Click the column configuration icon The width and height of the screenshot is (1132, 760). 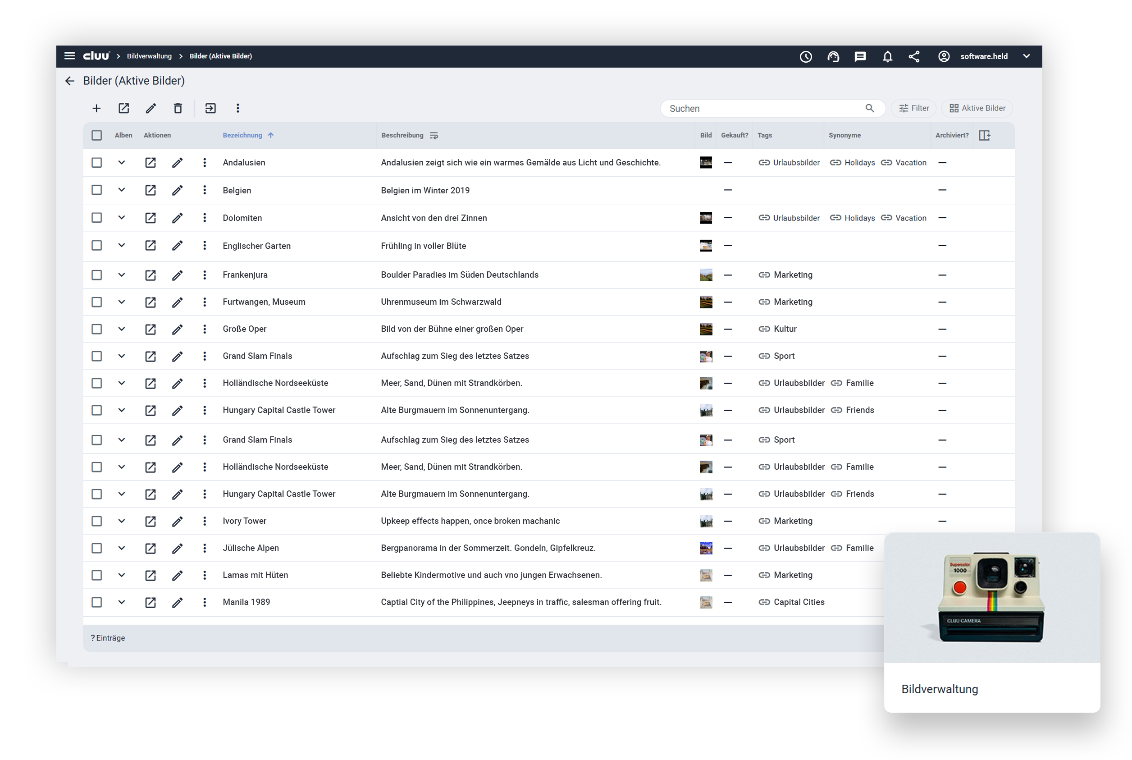click(984, 135)
